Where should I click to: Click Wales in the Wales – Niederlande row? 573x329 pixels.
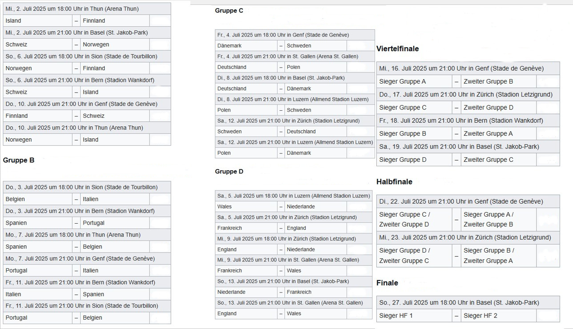coord(225,207)
